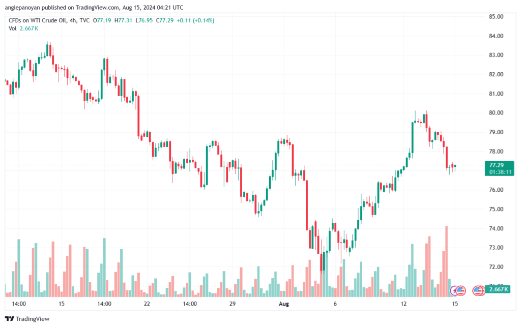Click the dotted current price line
521x327 pixels.
pyautogui.click(x=245, y=165)
